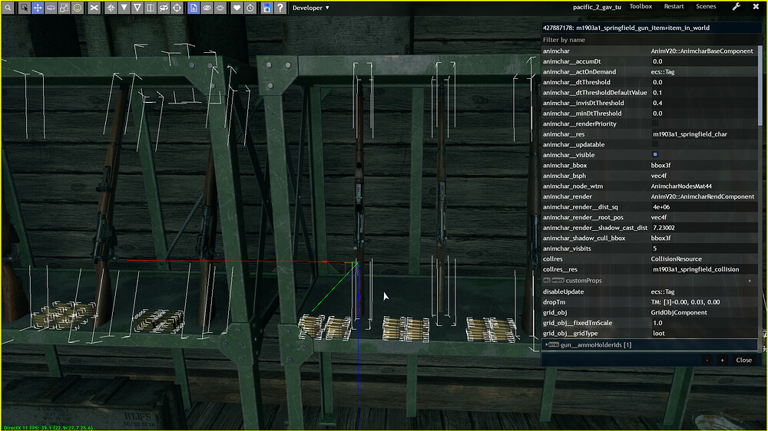The height and width of the screenshot is (431, 768).
Task: Open the Developer mode dropdown
Action: (x=311, y=8)
